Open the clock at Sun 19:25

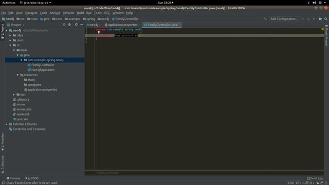click(166, 3)
